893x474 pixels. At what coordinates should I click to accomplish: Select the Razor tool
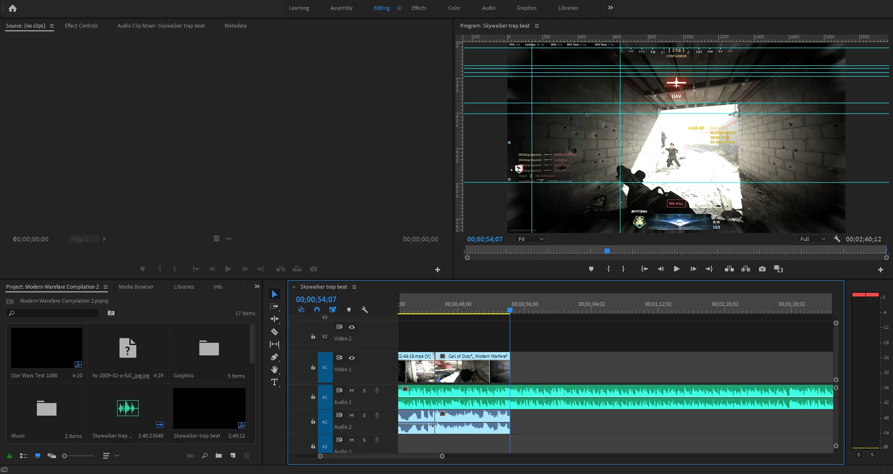274,332
